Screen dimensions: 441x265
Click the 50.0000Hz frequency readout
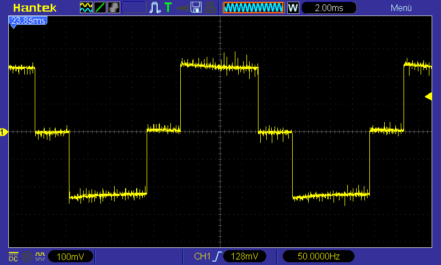[x=318, y=257]
